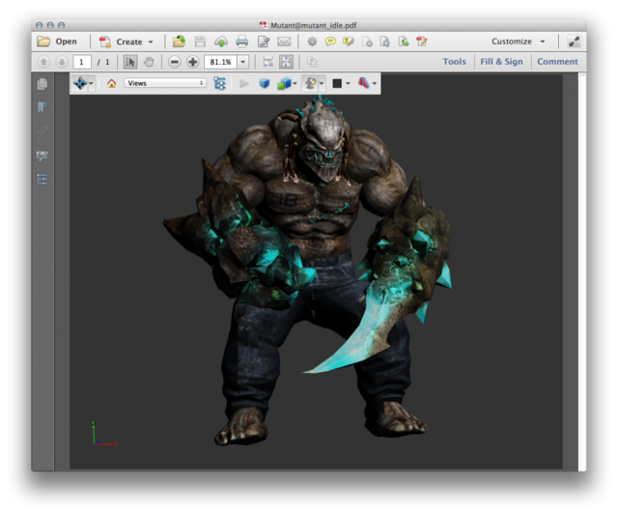This screenshot has height=515, width=618.
Task: Expand the Create dropdown arrow
Action: point(151,42)
